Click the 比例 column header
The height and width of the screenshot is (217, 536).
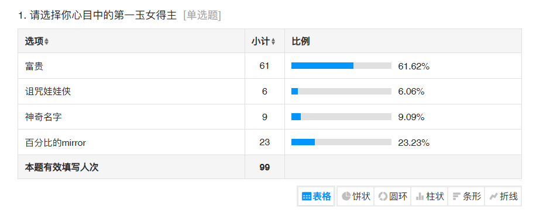[301, 41]
